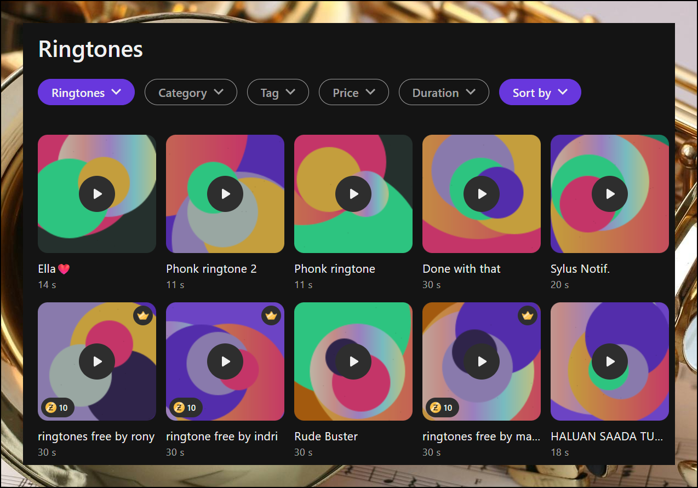
Task: Click 10 coin price on ringtones free by ma...
Action: click(442, 407)
